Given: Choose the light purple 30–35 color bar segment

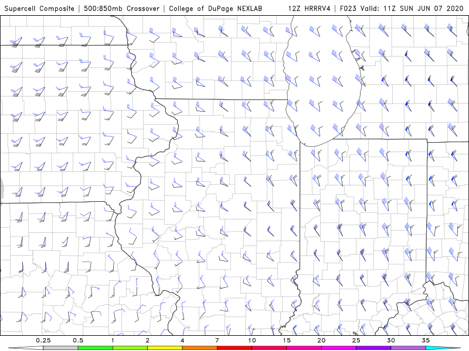Looking at the screenshot, I should (408, 348).
